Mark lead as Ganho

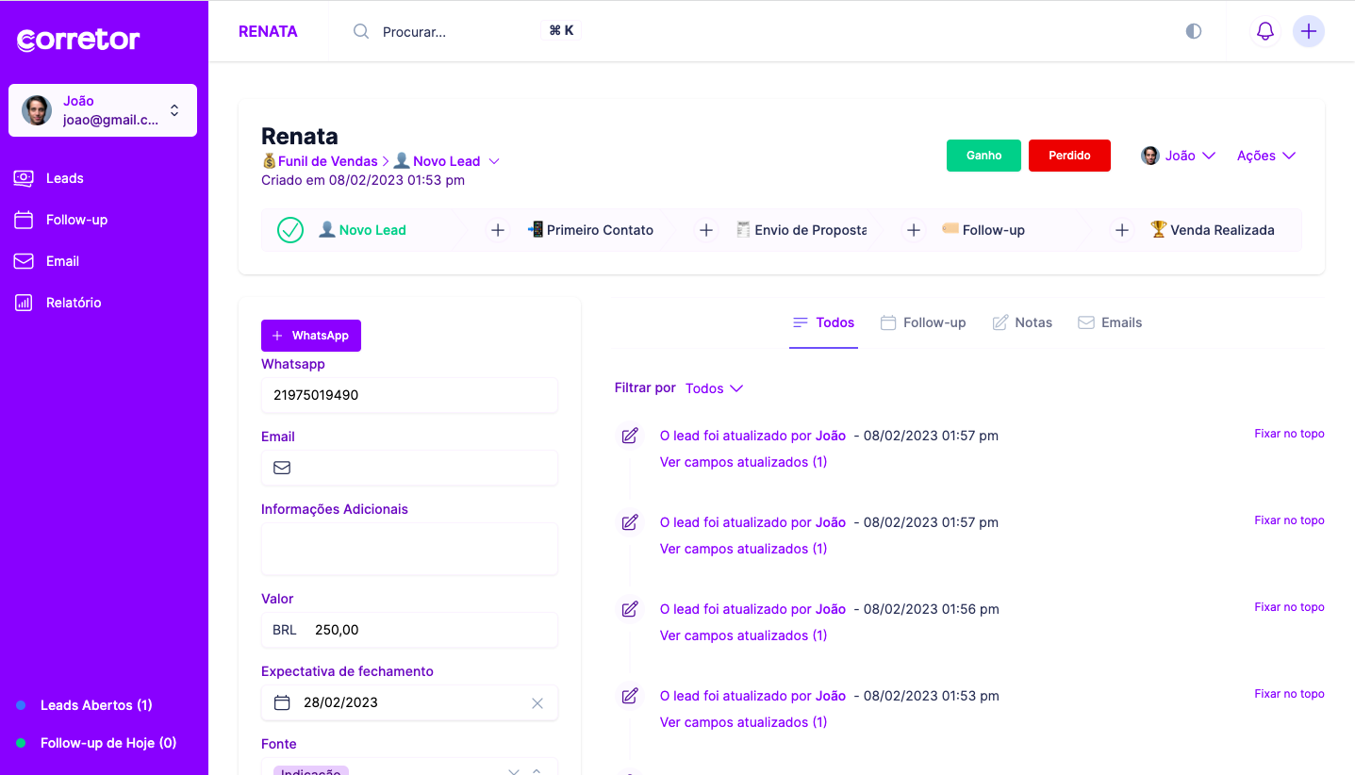pyautogui.click(x=983, y=156)
